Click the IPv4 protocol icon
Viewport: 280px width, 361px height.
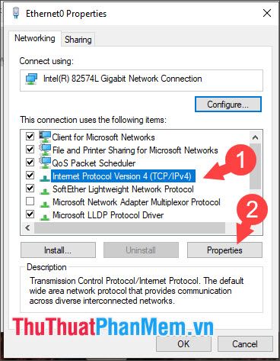pyautogui.click(x=45, y=178)
